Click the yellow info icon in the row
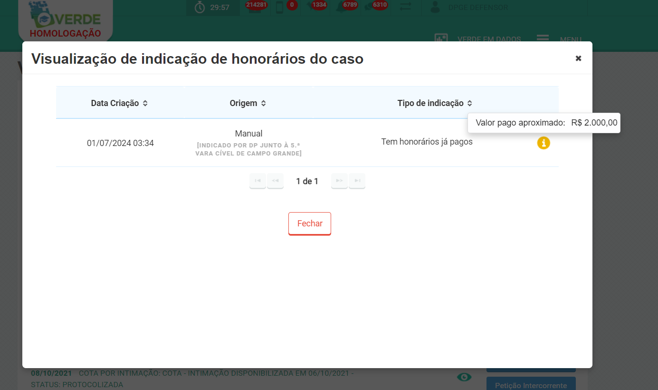 click(544, 143)
